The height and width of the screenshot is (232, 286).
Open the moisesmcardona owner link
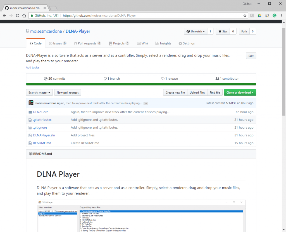(46, 31)
